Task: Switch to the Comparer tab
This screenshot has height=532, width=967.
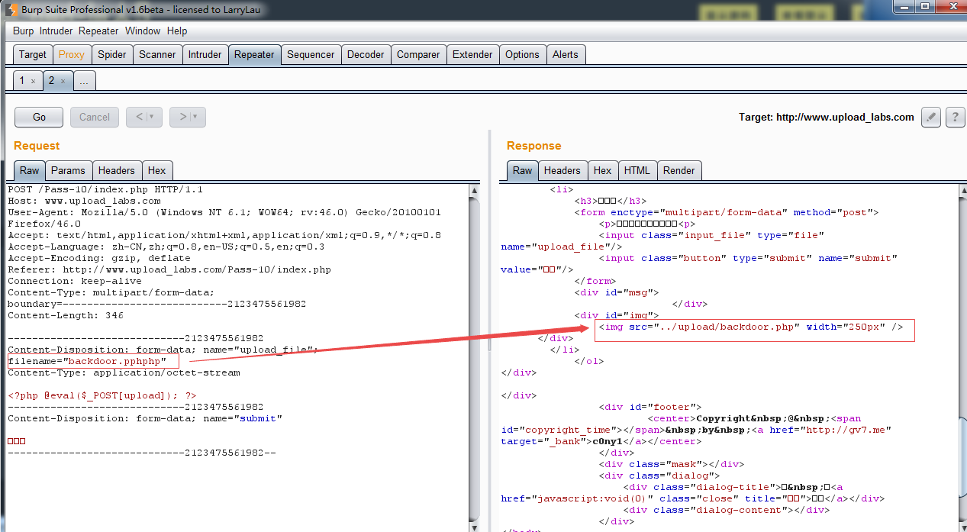Action: 418,55
